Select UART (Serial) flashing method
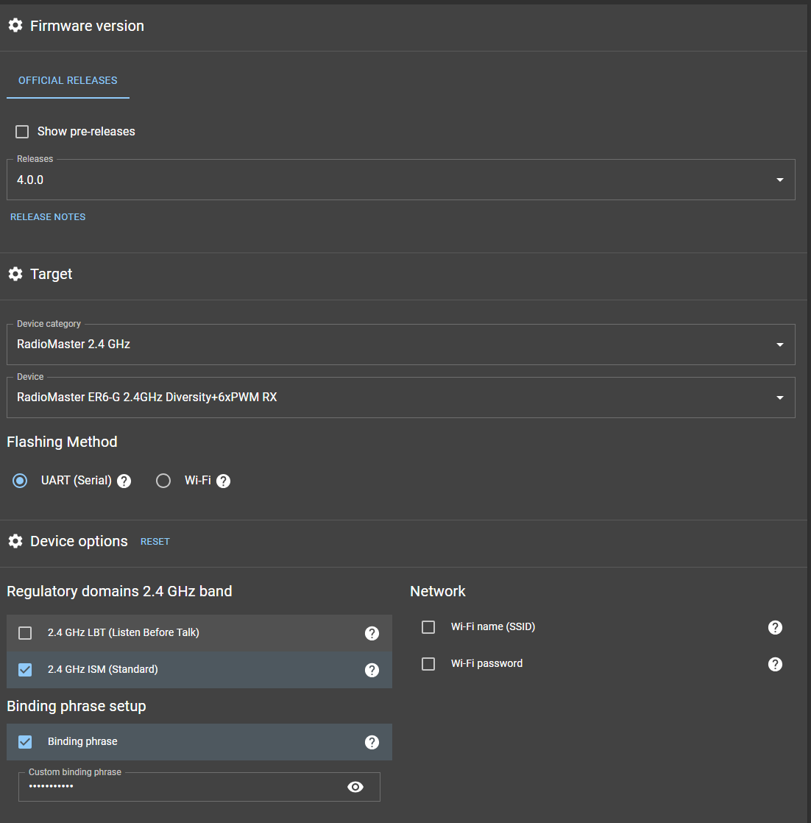This screenshot has width=811, height=823. tap(20, 481)
